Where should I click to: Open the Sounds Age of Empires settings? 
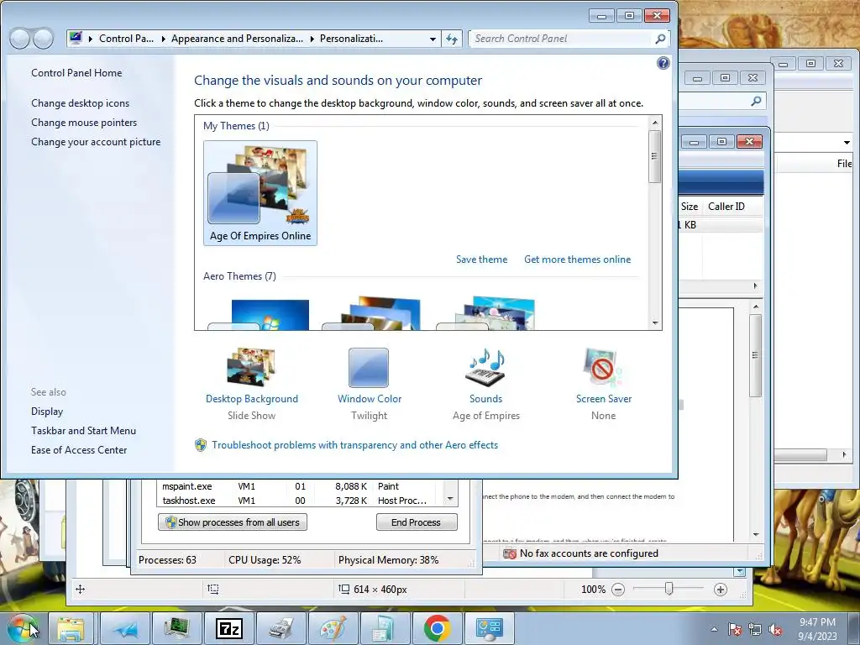[x=486, y=385]
